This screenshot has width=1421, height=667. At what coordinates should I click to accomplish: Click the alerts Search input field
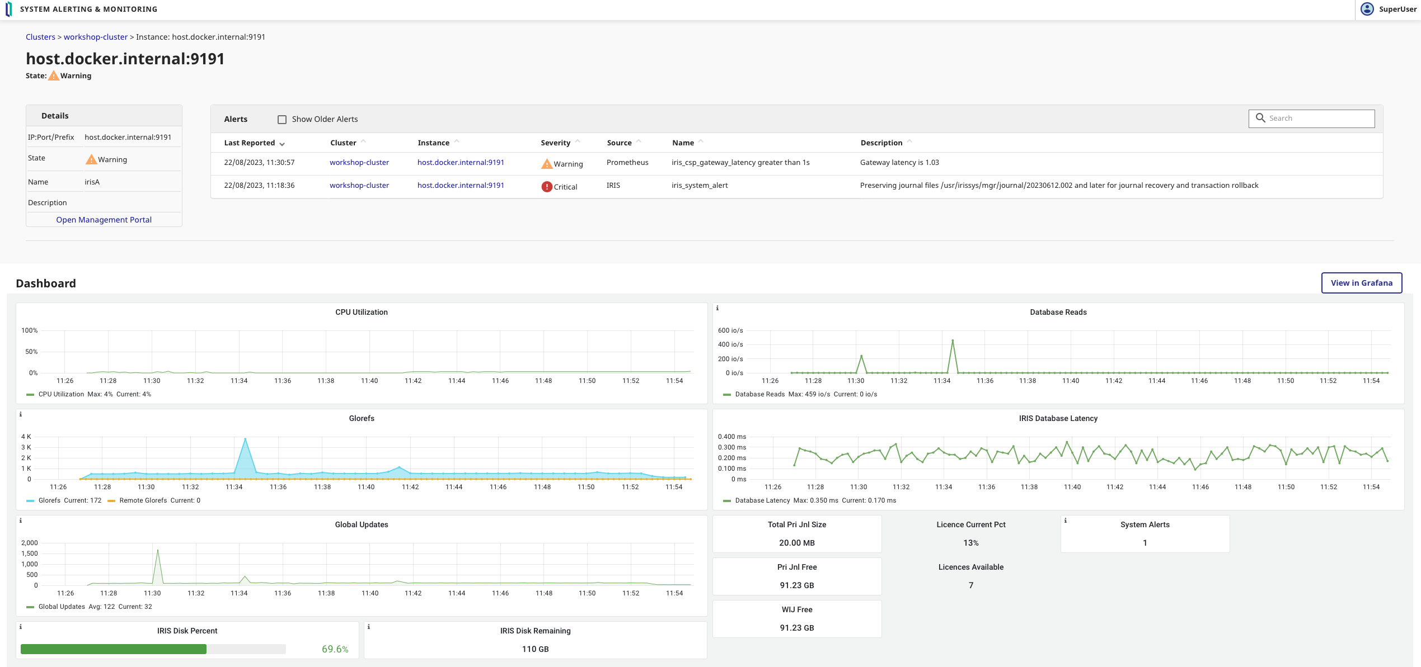click(1318, 119)
